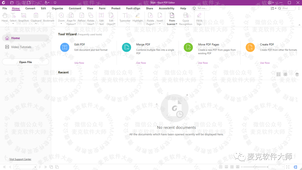Open the Bookmark tool
Image resolution: width=302 pixels, height=170 pixels.
[x=49, y=17]
